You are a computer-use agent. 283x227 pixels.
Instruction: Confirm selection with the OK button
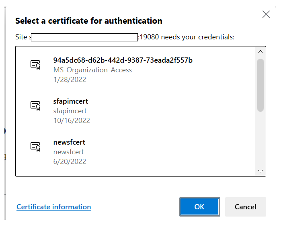(x=199, y=207)
